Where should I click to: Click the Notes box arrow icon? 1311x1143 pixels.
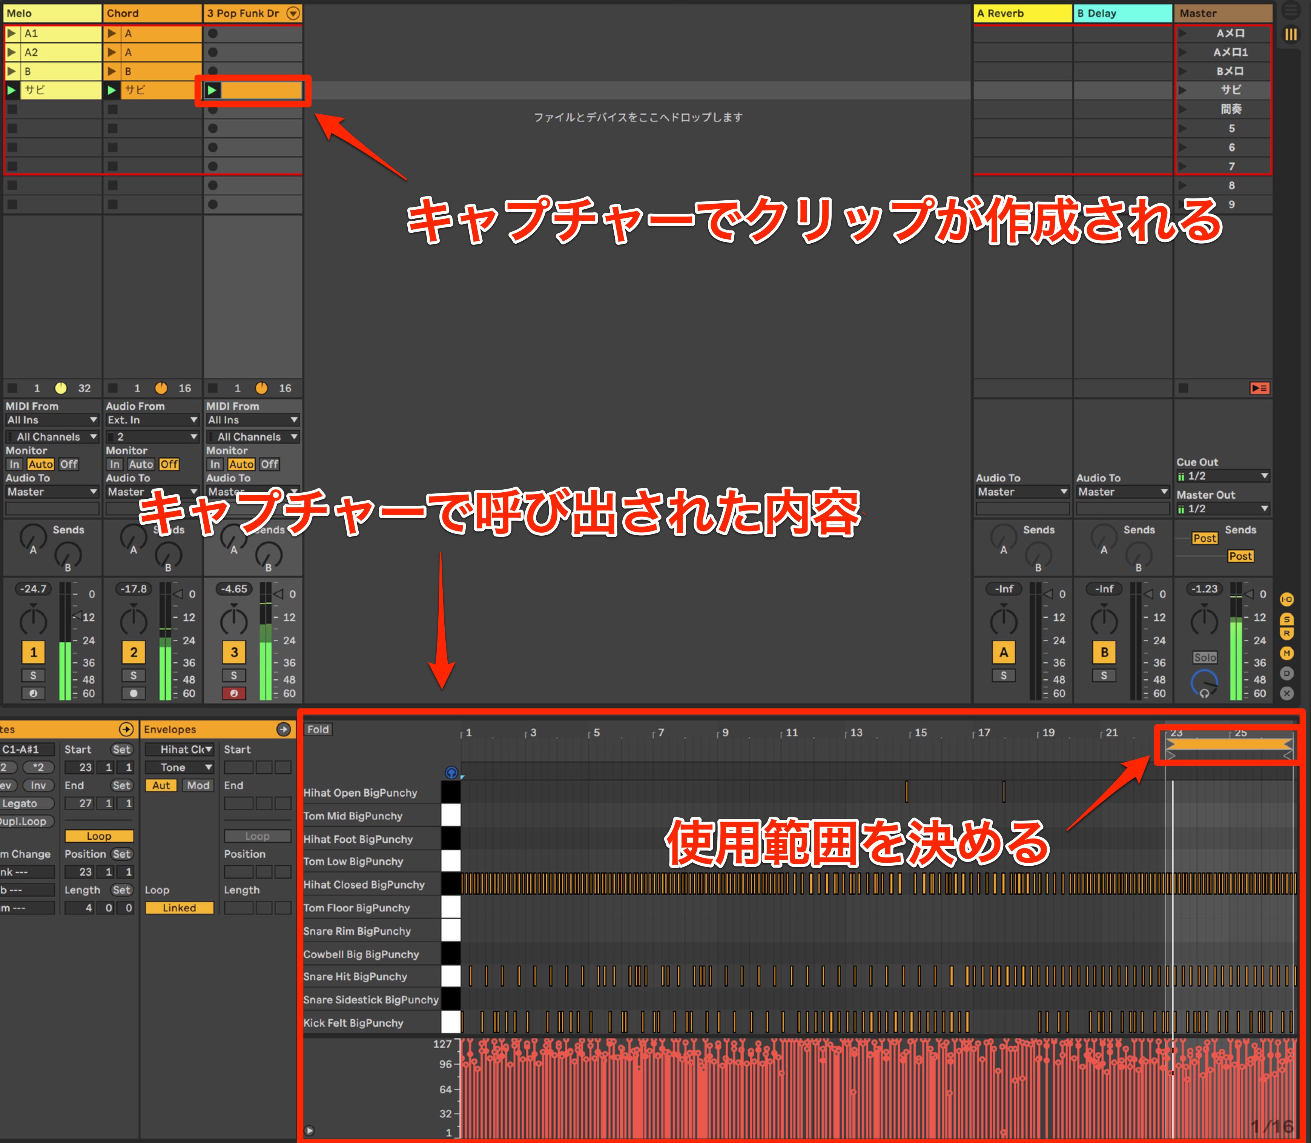(126, 729)
